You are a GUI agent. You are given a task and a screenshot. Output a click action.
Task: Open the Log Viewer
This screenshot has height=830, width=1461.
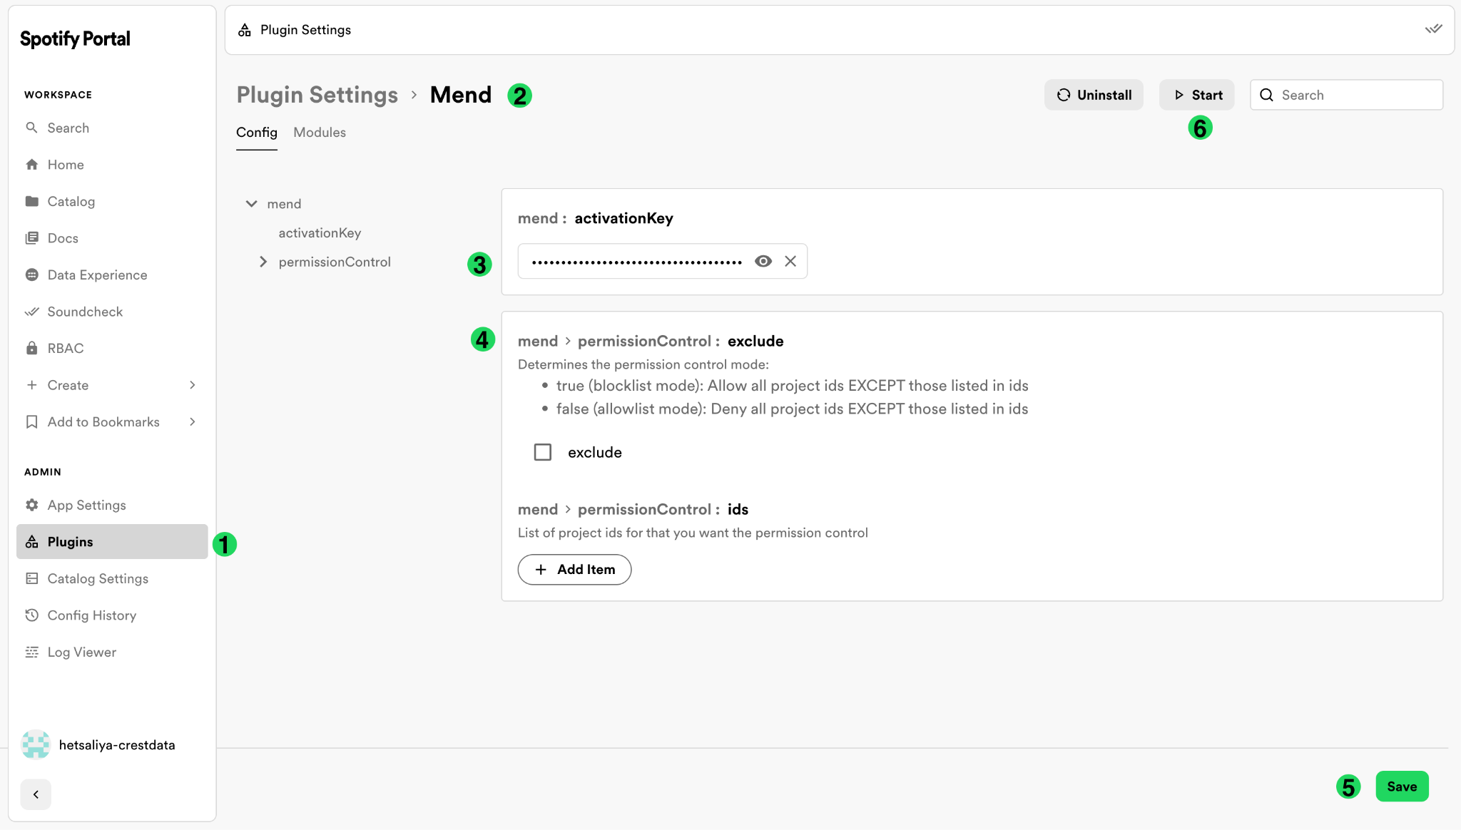tap(81, 652)
